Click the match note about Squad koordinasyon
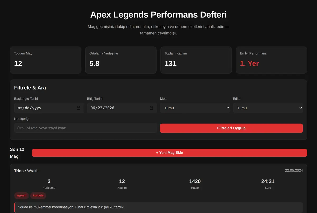Viewport: 317px width, 213px height. 158,207
